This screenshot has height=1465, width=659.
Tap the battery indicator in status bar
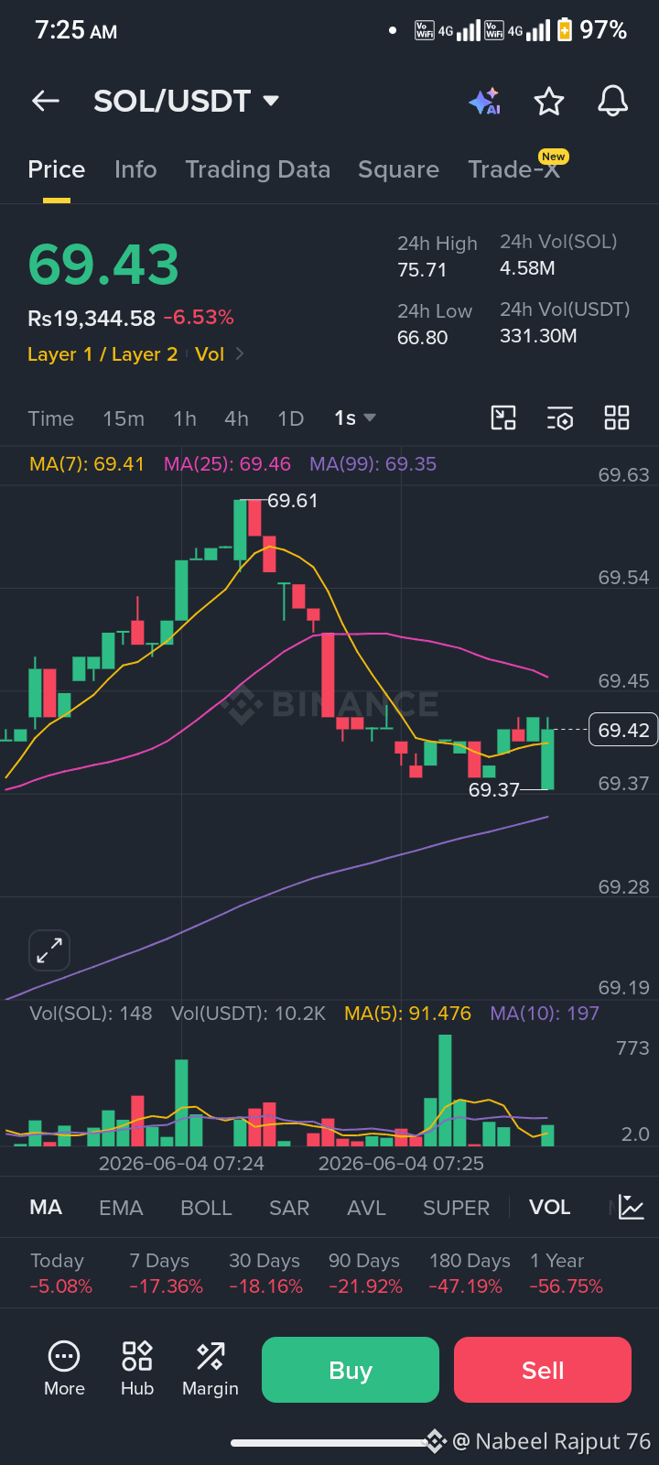565,30
